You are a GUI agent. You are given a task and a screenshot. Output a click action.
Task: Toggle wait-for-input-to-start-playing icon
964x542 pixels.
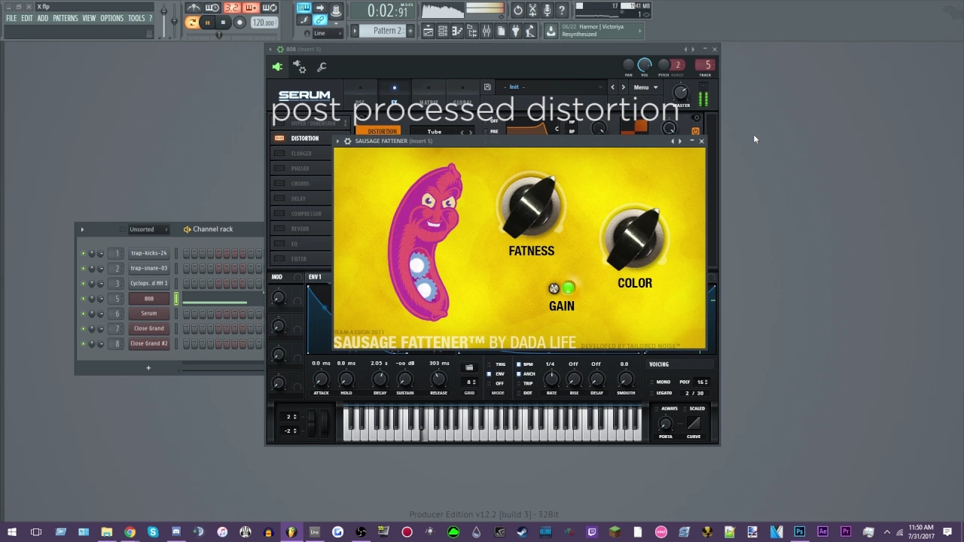coord(212,8)
